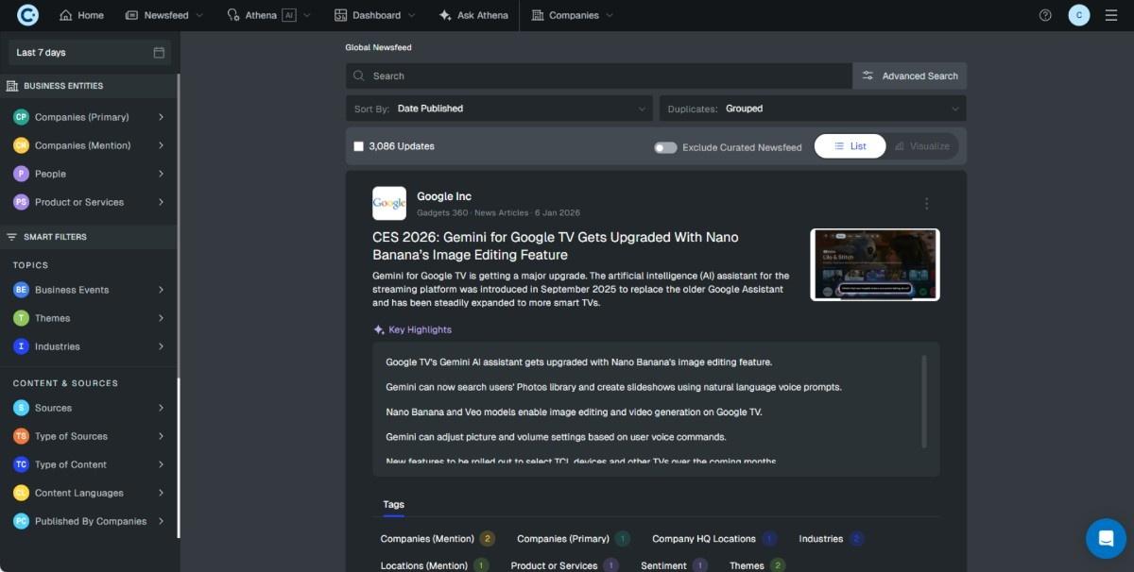Viewport: 1134px width, 572px height.
Task: Select the Business Entities icon in sidebar
Action: 12,85
